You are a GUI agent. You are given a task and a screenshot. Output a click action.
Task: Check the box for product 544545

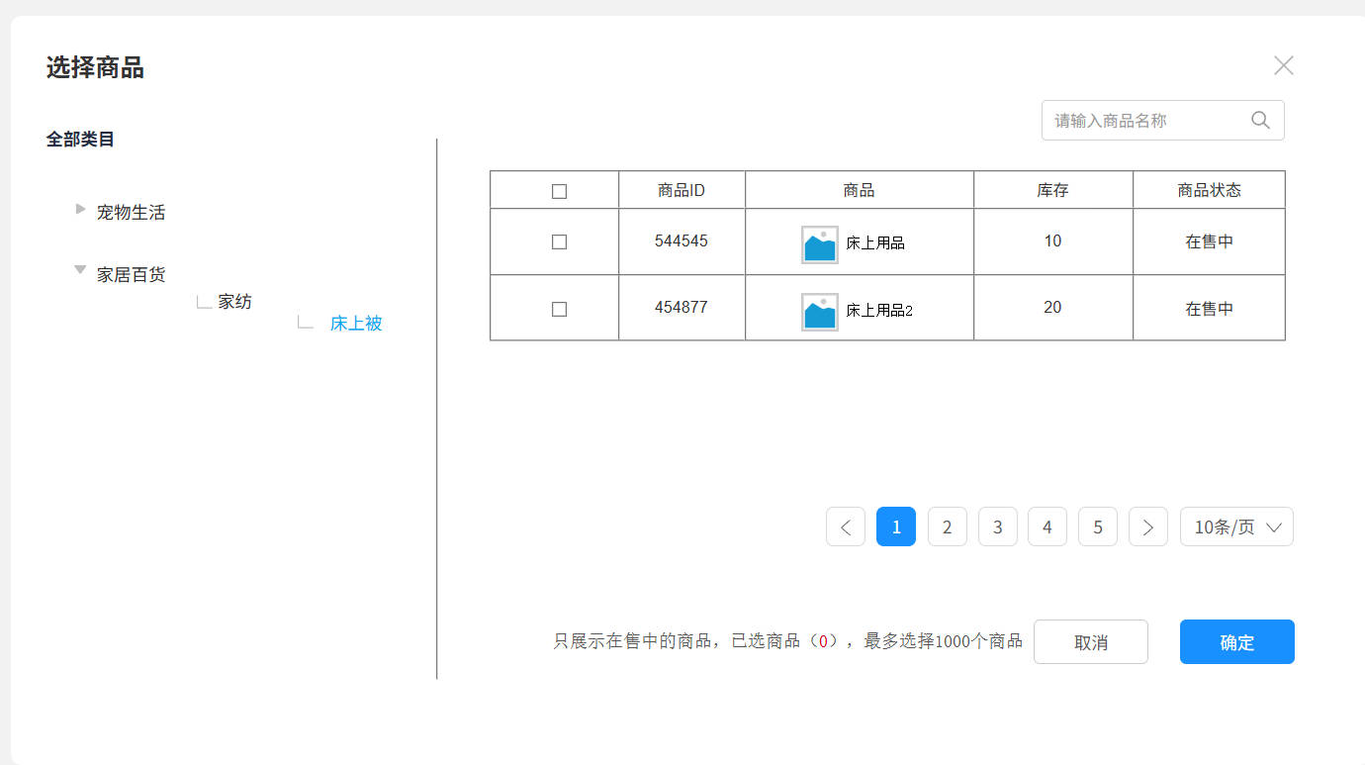pos(559,241)
